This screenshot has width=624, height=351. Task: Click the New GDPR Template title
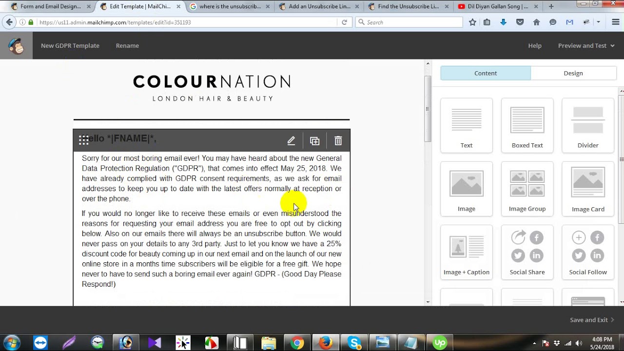tap(70, 45)
